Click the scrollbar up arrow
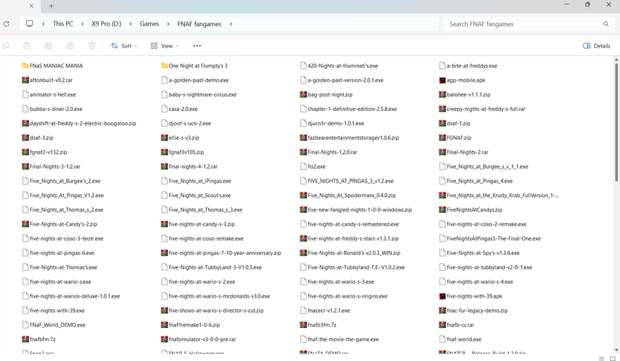 (616, 60)
